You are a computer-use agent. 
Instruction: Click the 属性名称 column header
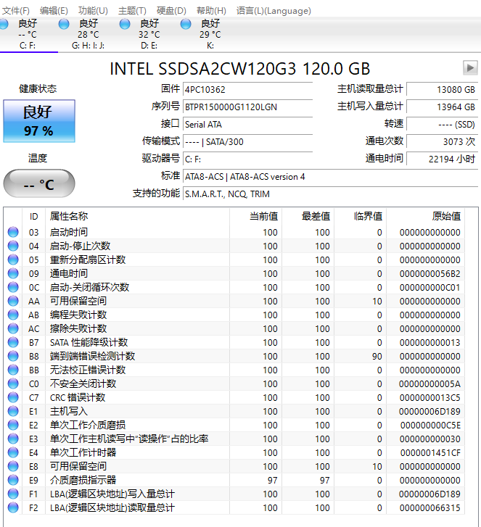(x=137, y=217)
